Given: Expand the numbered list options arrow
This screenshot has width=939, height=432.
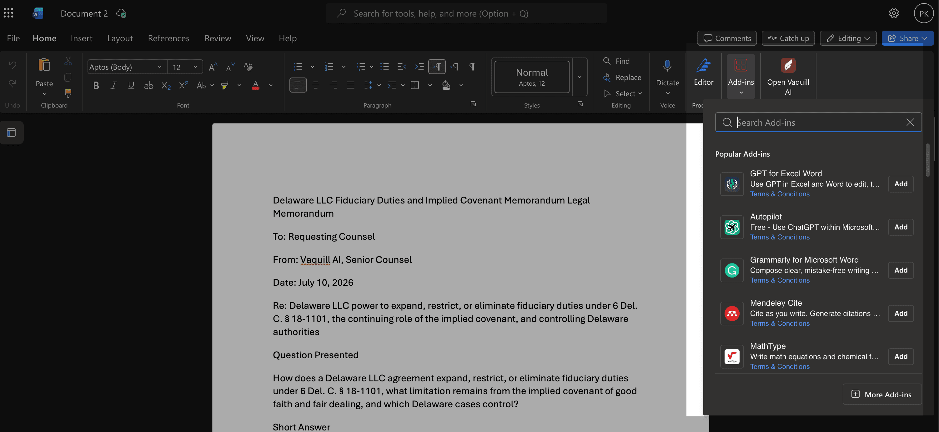Looking at the screenshot, I should [x=344, y=67].
